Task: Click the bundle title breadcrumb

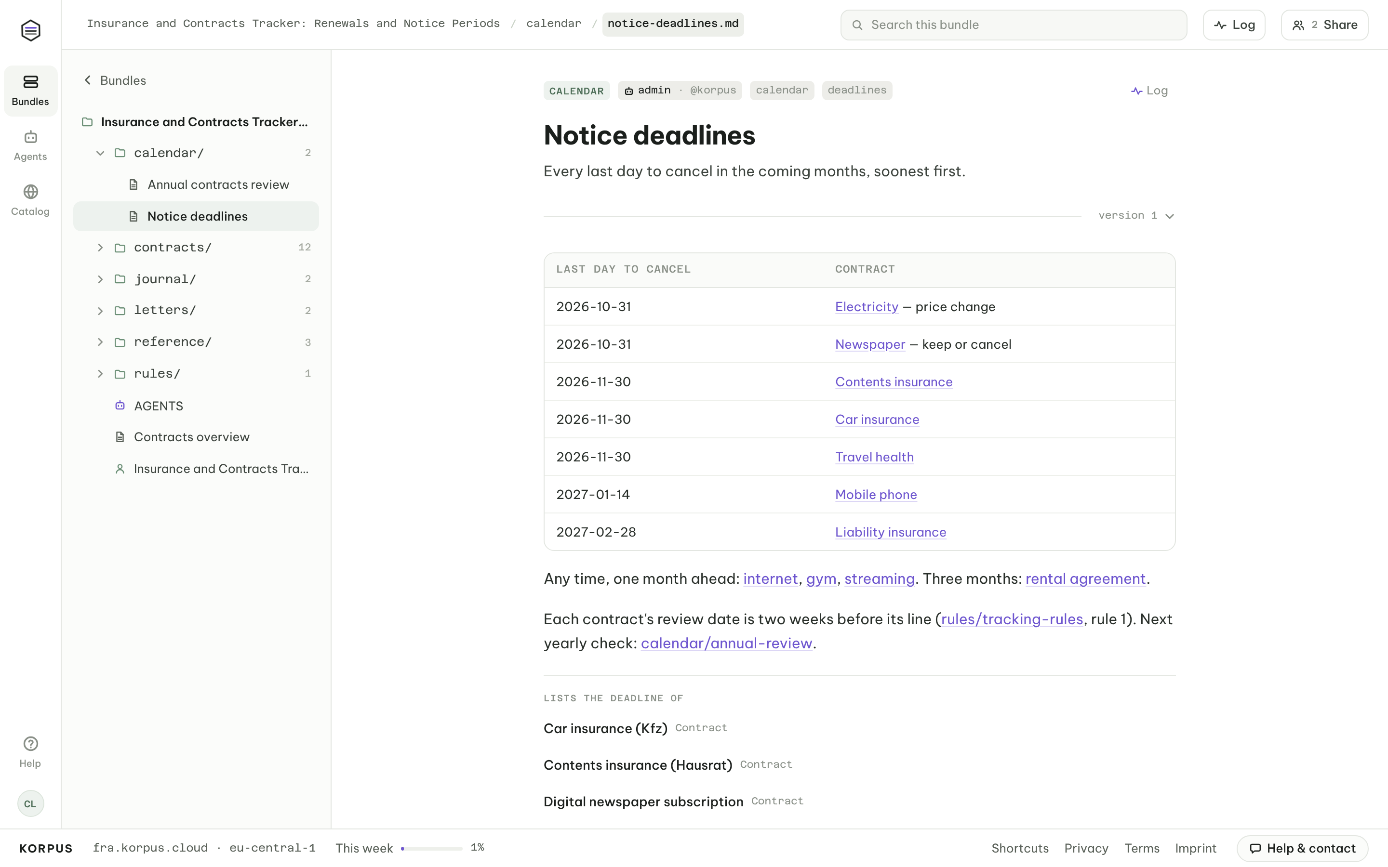Action: click(293, 24)
